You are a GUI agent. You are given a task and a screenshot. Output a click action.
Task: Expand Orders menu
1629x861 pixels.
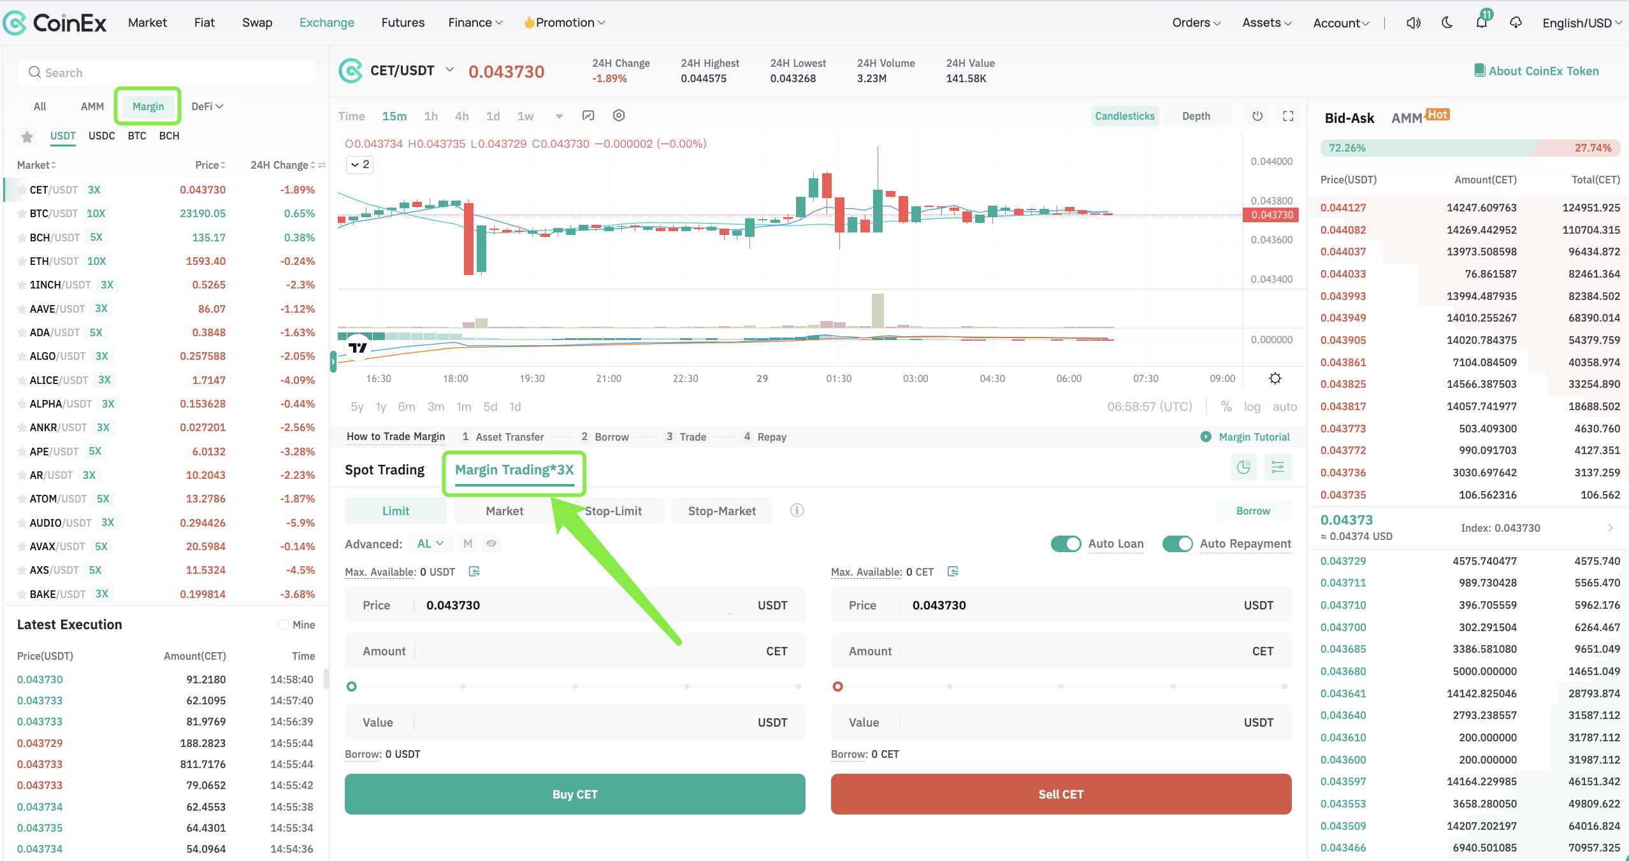point(1196,23)
